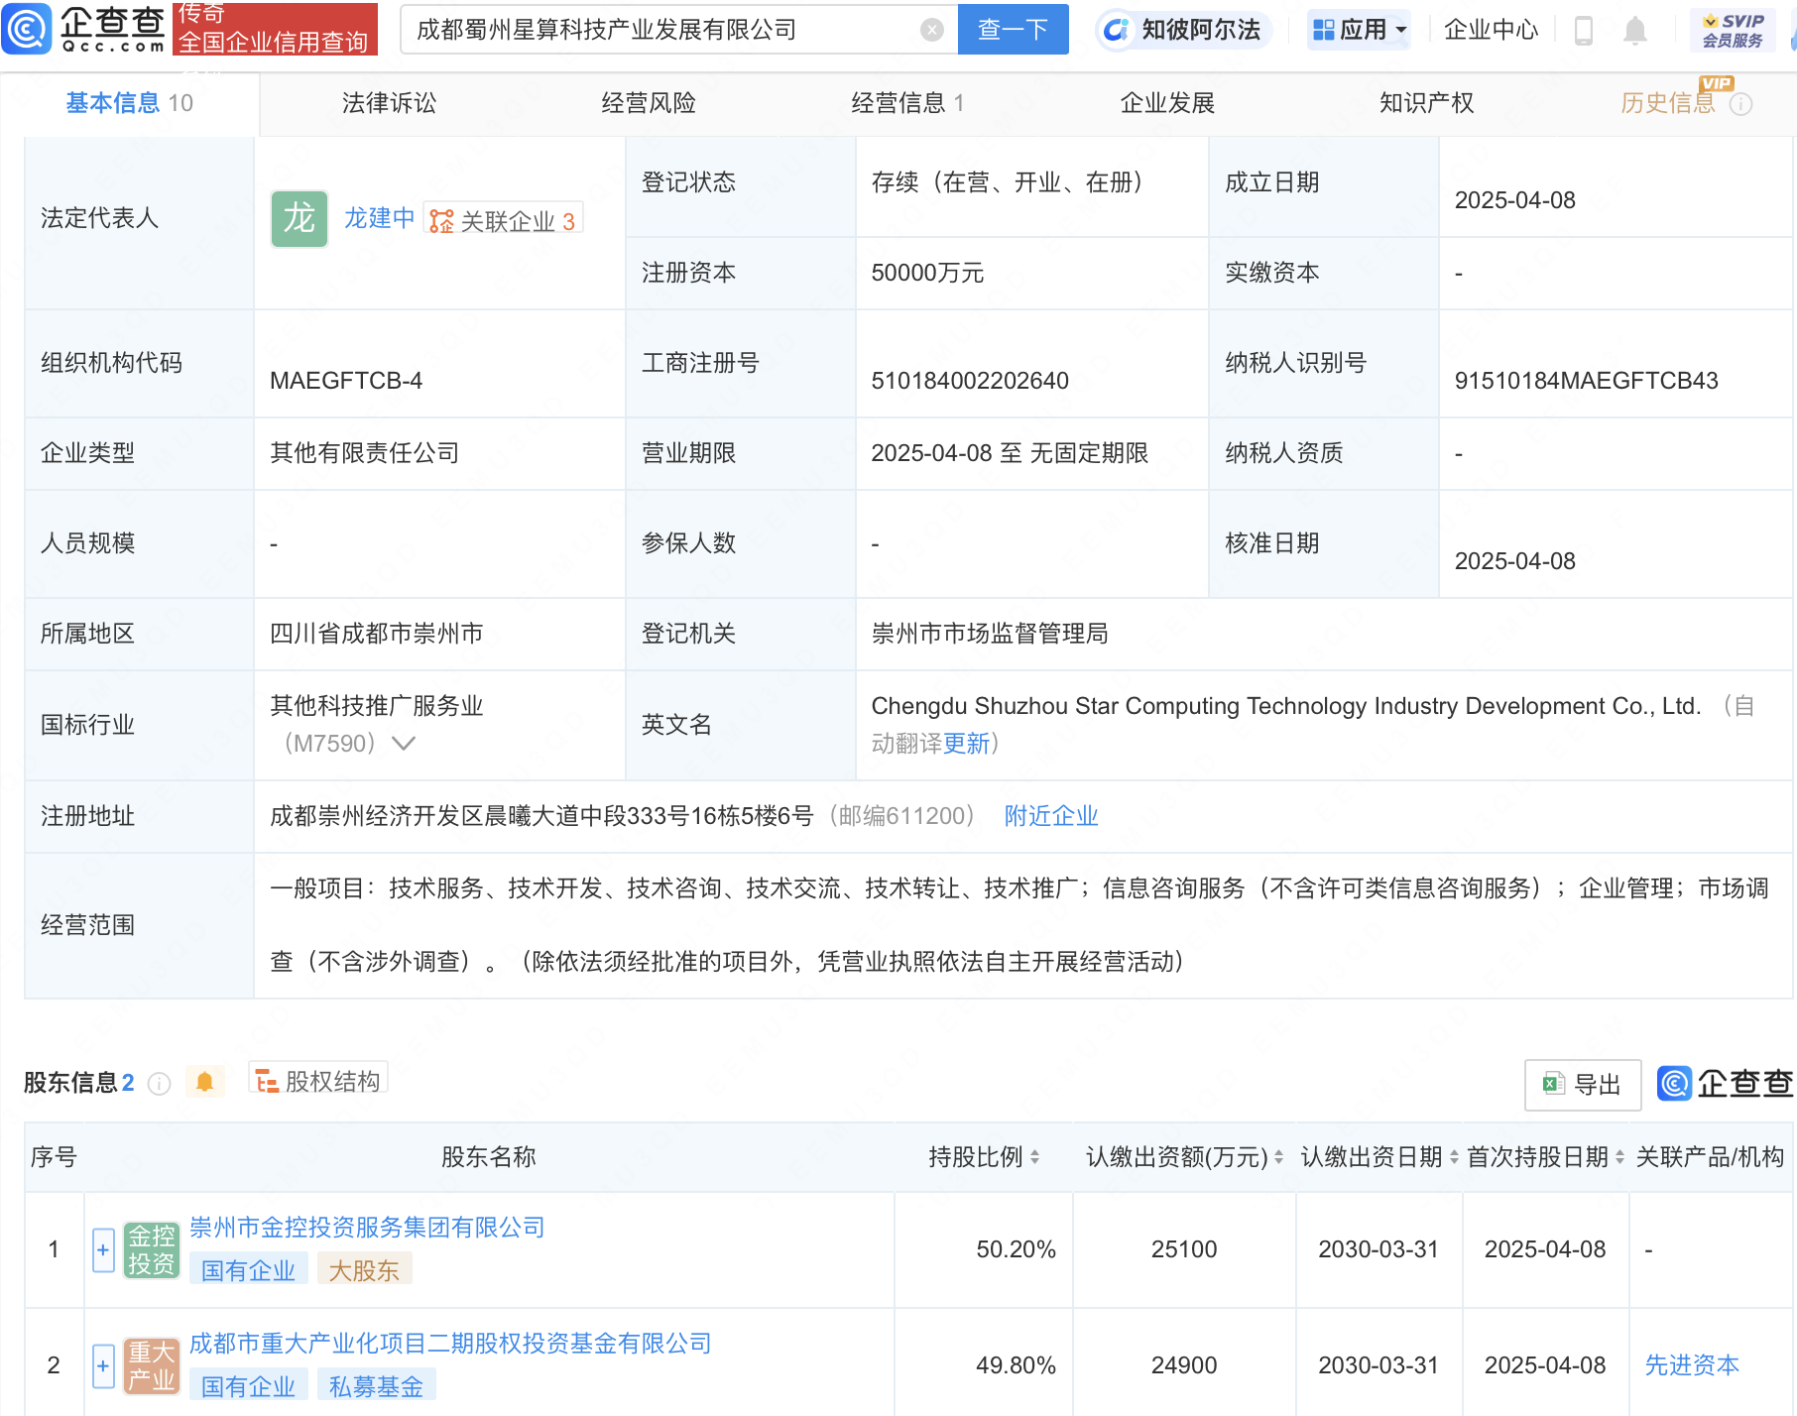
Task: Open 附近企业 nearby companies link
Action: [x=1051, y=816]
